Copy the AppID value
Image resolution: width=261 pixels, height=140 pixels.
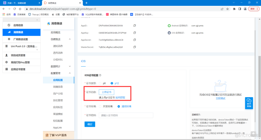(134, 26)
